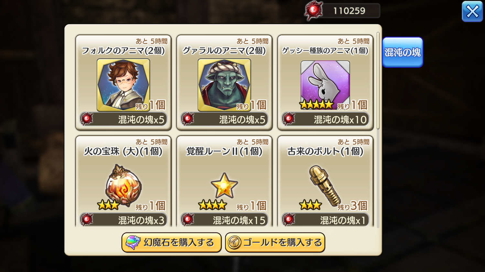This screenshot has height=272, width=485.
Task: Buy フォルクのアニマ for 混沌の塊x5
Action: 124,119
